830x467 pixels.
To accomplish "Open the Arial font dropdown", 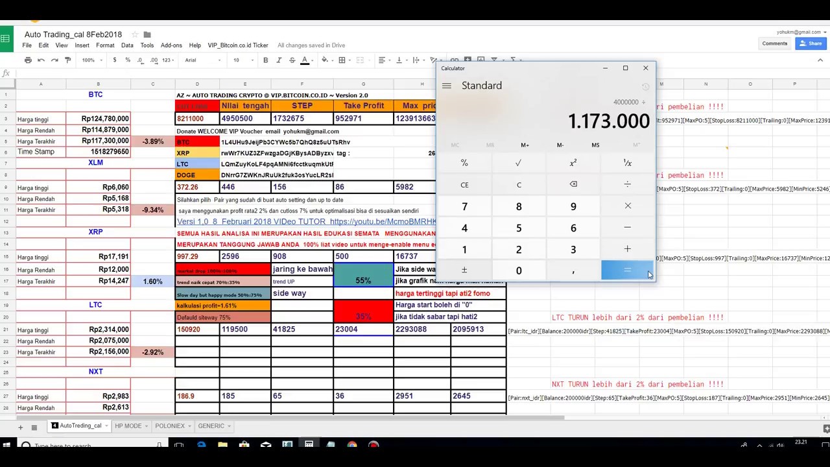I will point(203,60).
